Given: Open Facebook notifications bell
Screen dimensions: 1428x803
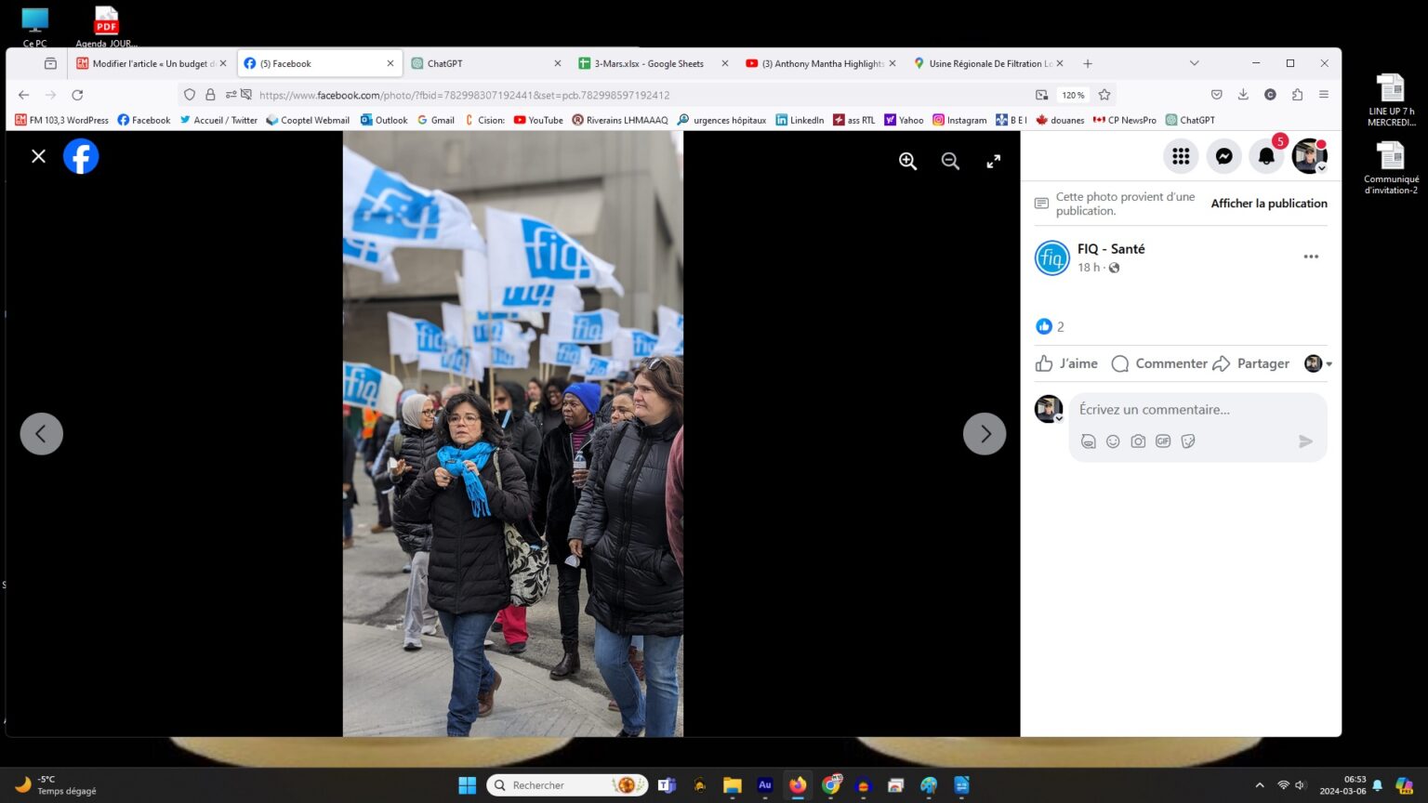Looking at the screenshot, I should 1266,156.
